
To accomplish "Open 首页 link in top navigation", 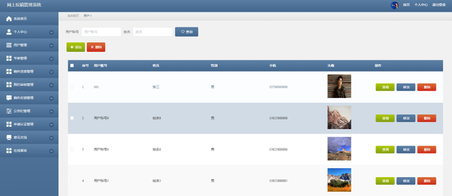I will [x=406, y=5].
